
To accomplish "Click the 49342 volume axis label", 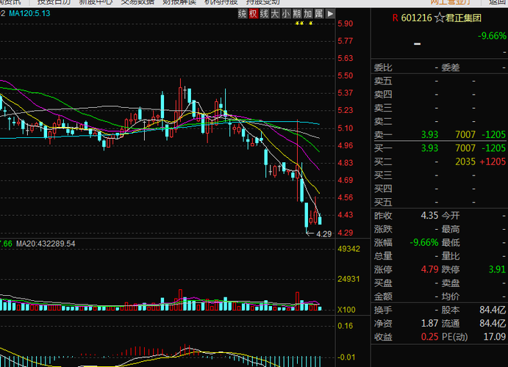I will pyautogui.click(x=349, y=249).
